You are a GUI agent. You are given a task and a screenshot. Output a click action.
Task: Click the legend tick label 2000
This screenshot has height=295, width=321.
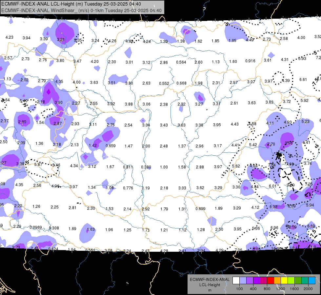pos(308,289)
